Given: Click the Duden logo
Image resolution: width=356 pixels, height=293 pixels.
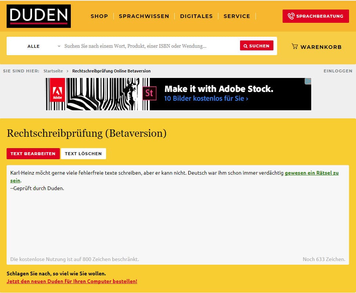Looking at the screenshot, I should click(39, 16).
